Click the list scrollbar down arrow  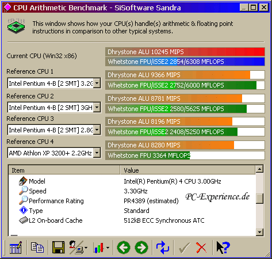point(259,232)
